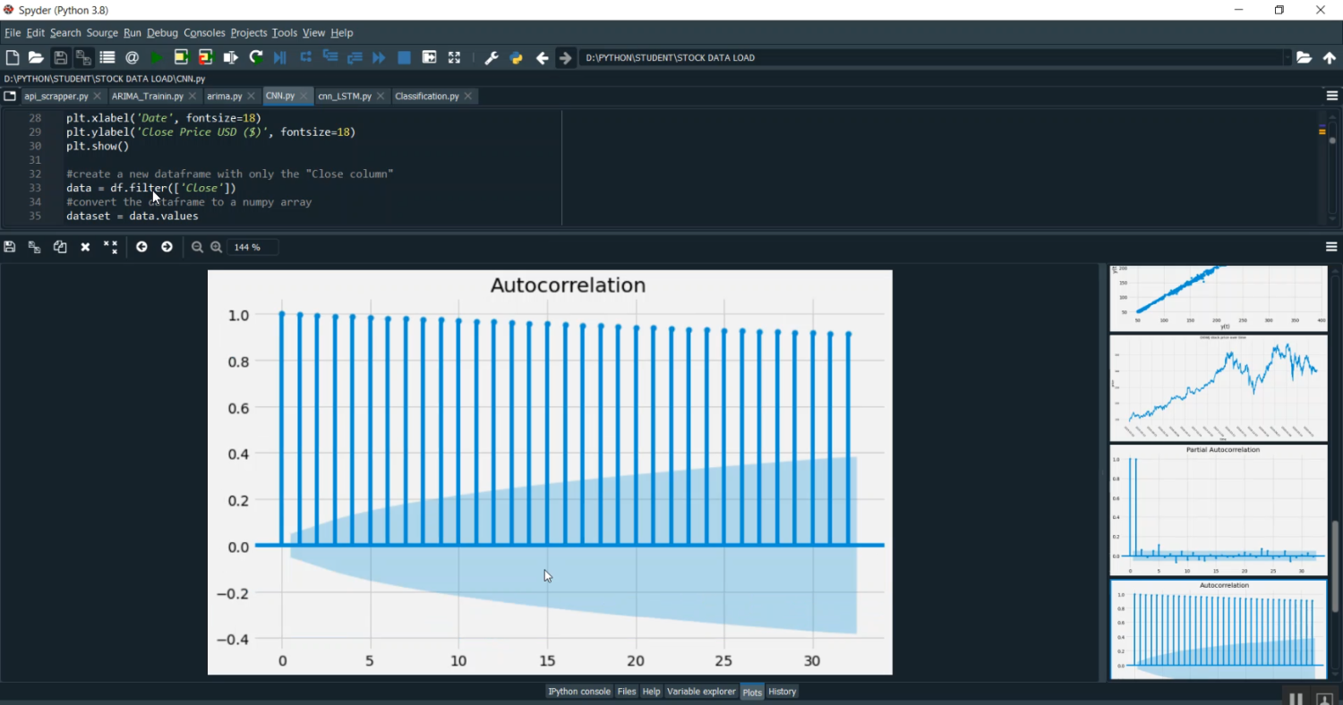1343x705 pixels.
Task: Expand the working directory path dropdown
Action: click(x=1287, y=57)
